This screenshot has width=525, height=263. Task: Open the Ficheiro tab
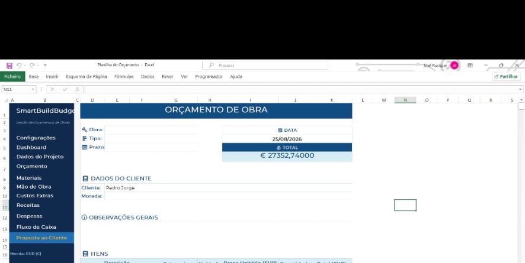coord(12,76)
